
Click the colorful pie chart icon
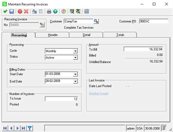pos(64,11)
